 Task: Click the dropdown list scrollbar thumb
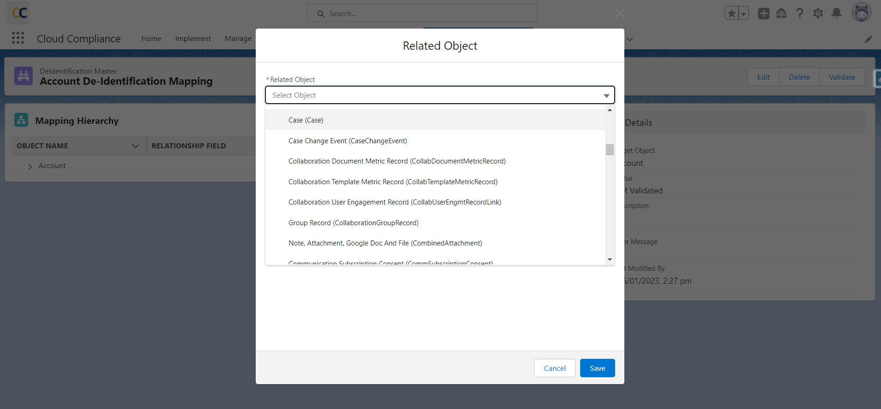[610, 150]
